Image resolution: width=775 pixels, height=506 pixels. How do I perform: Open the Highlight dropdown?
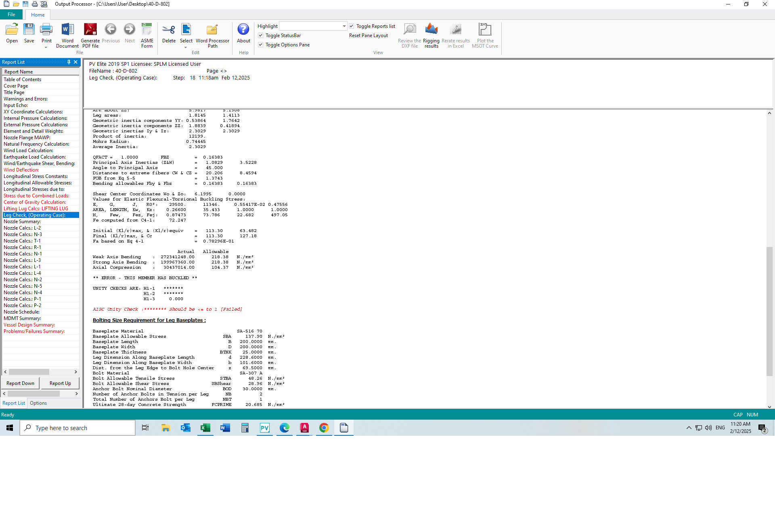tap(344, 26)
